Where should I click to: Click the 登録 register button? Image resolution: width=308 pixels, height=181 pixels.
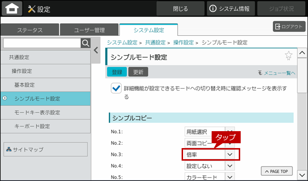[x=117, y=72]
